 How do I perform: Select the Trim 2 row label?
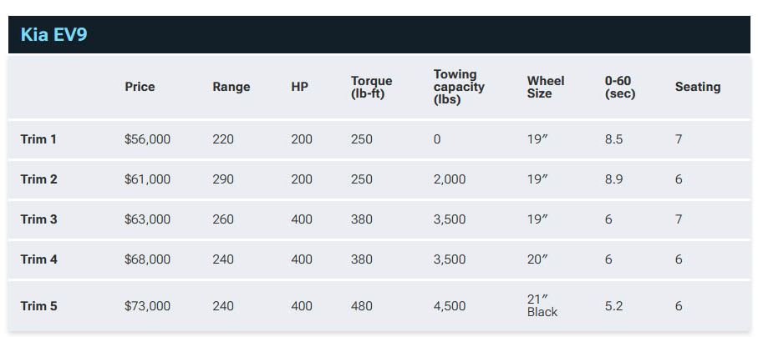[38, 179]
